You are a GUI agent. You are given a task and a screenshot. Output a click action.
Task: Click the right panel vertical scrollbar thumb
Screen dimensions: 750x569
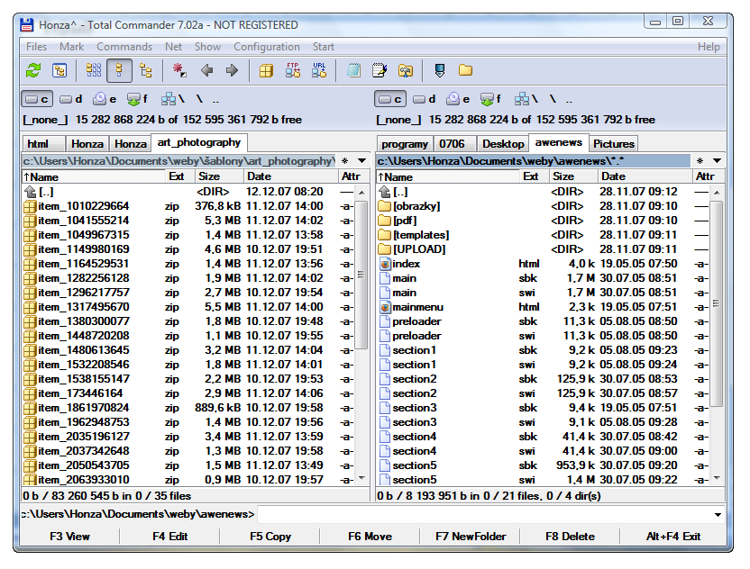point(716,303)
